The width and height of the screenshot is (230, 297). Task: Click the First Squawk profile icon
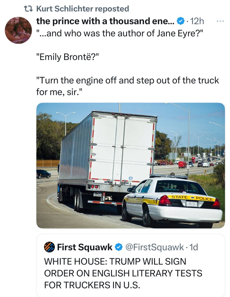pyautogui.click(x=49, y=247)
